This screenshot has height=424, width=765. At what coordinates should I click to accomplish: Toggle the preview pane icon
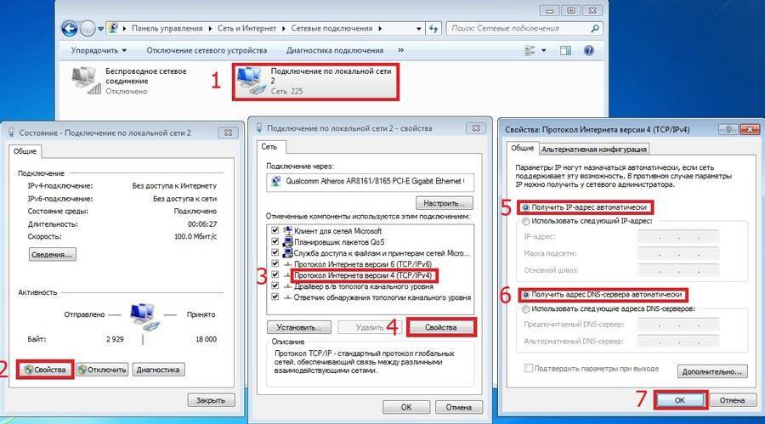pos(565,50)
